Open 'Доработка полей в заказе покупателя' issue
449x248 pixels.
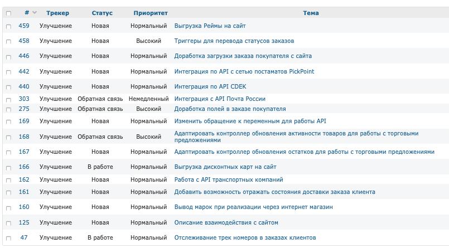pyautogui.click(x=230, y=109)
